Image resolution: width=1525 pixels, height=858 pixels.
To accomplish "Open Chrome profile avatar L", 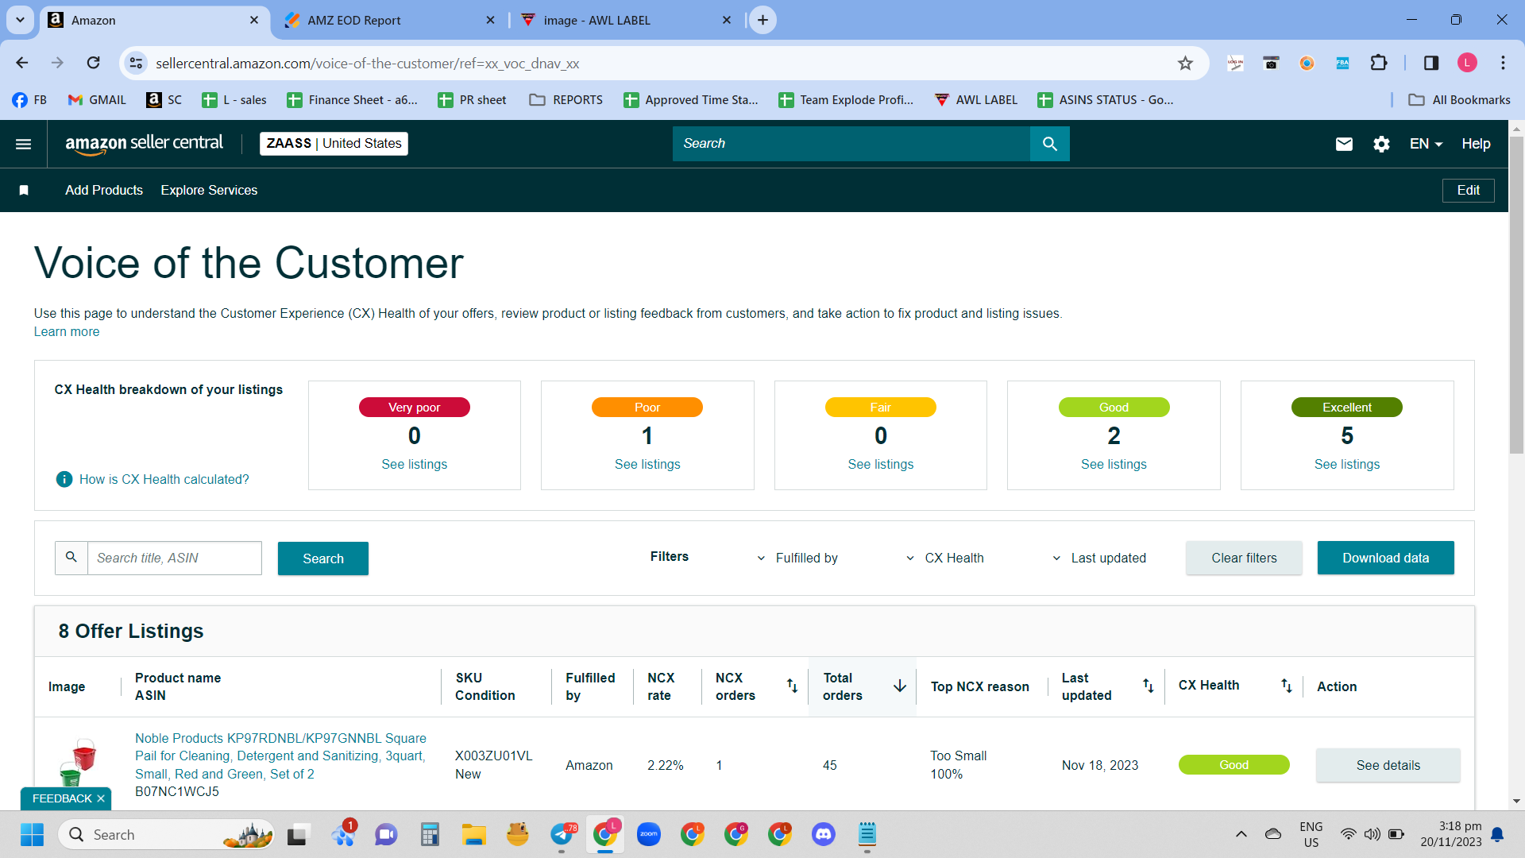I will click(x=1467, y=63).
